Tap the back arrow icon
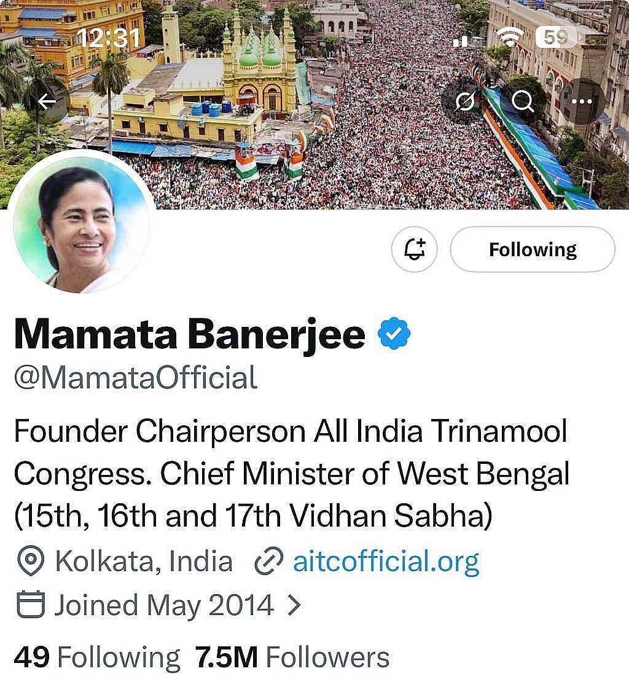629x698 pixels. point(46,101)
